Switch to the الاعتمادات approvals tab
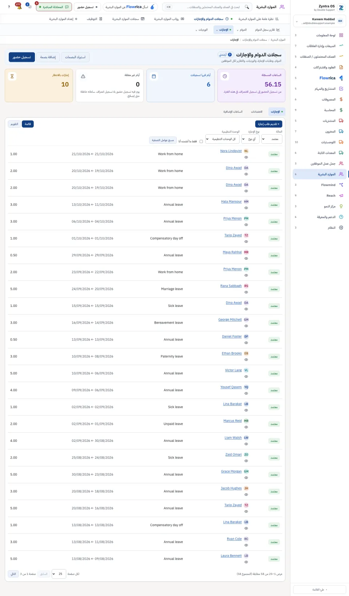 (257, 112)
